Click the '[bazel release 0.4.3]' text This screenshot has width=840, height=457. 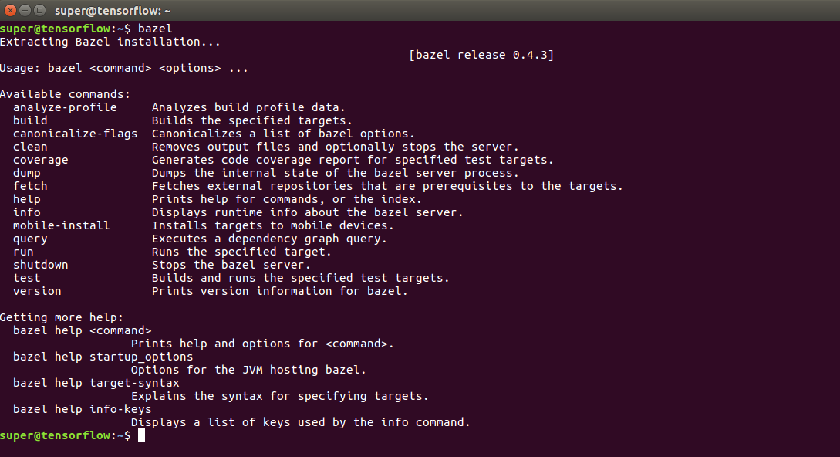(481, 56)
